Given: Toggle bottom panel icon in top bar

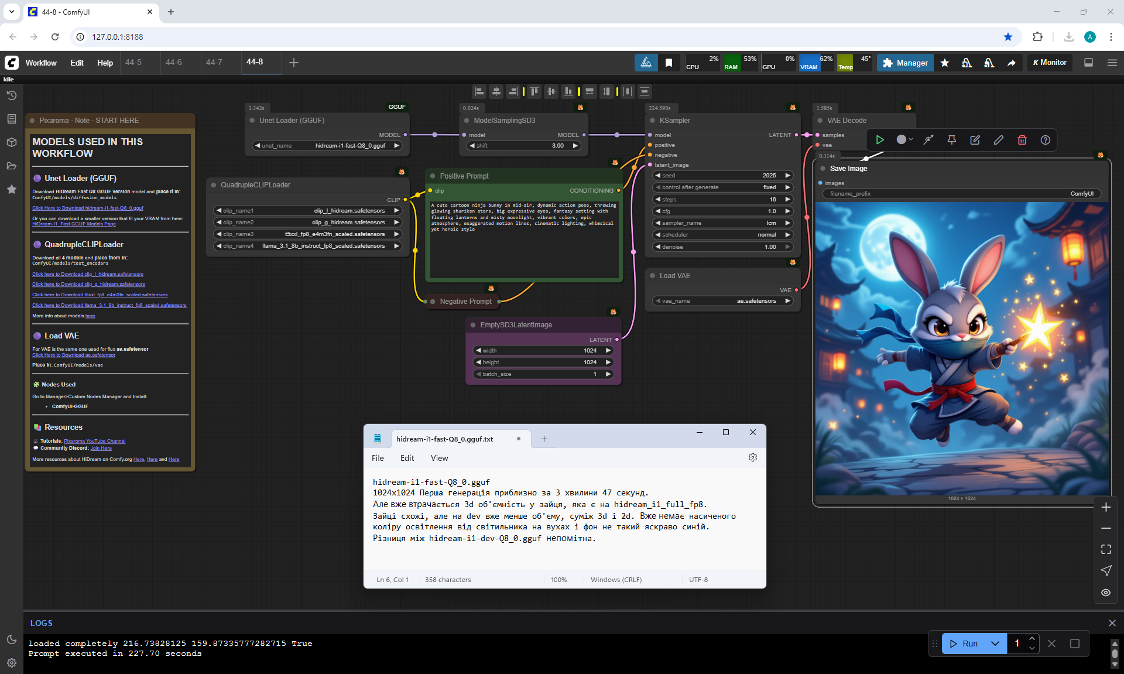Looking at the screenshot, I should (1088, 63).
